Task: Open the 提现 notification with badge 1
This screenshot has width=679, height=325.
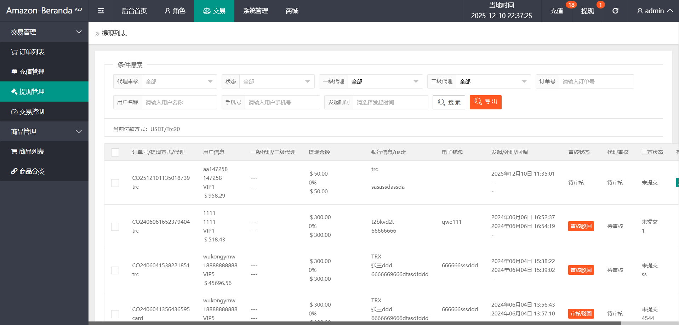Action: point(587,11)
